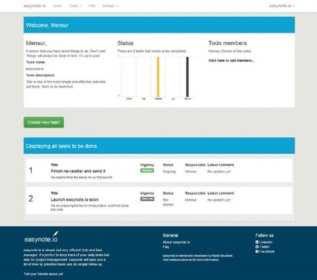Image resolution: width=317 pixels, height=280 pixels.
Task: Expand the Settings dropdown menu
Action: (110, 6)
